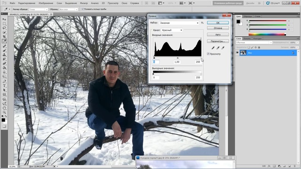The image size is (301, 169).
Task: Open the layer blend mode dropdown
Action: coord(254,43)
